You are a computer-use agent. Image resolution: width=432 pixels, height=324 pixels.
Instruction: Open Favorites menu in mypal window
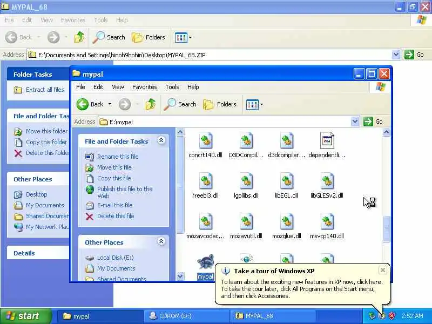144,87
